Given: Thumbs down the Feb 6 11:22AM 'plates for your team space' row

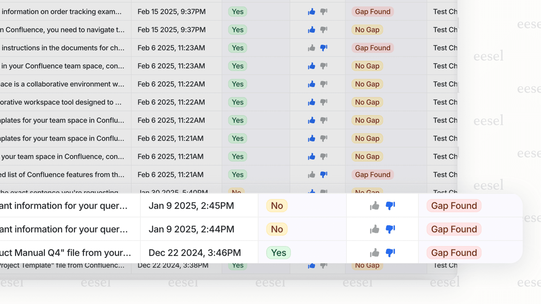Looking at the screenshot, I should click(324, 120).
